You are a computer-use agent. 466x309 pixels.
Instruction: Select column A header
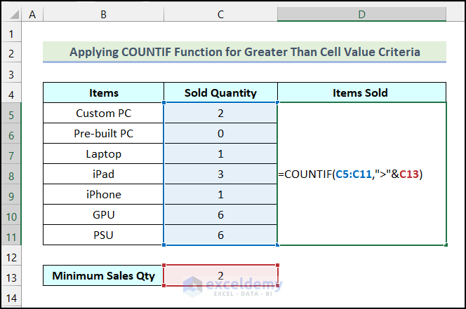pos(33,14)
